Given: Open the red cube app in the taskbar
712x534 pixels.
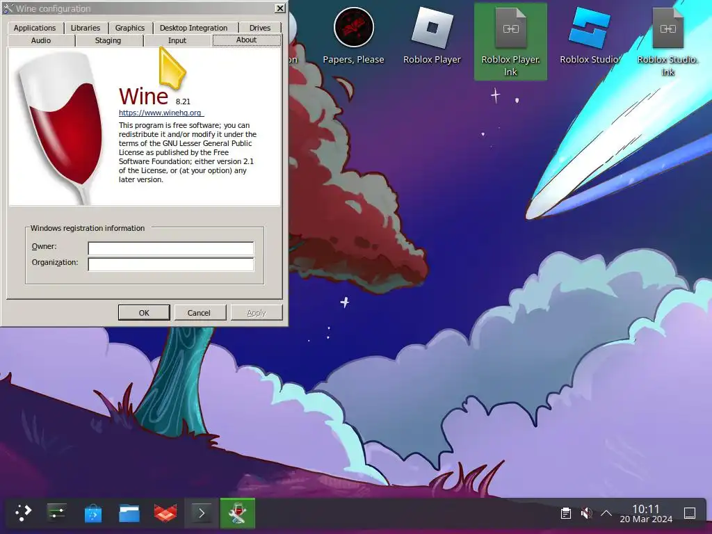Looking at the screenshot, I should pos(165,513).
